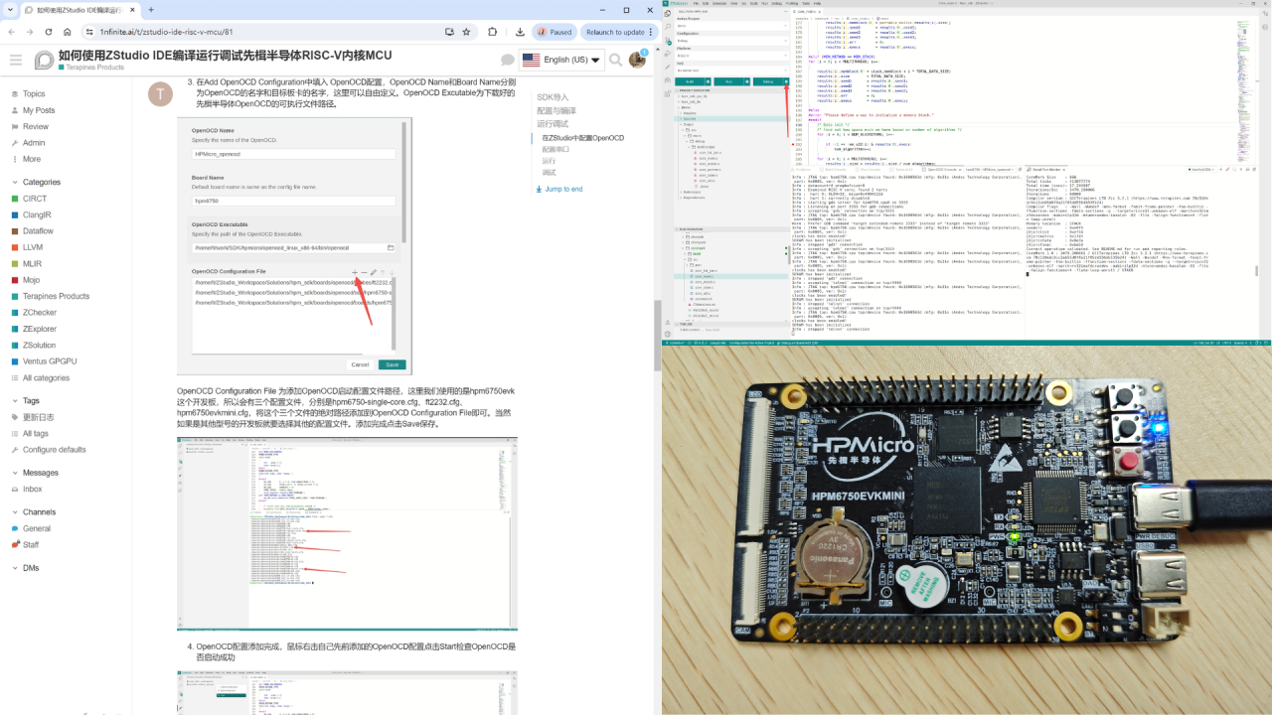The width and height of the screenshot is (1272, 715).
Task: Open the CIRCT category
Action: tap(35, 199)
